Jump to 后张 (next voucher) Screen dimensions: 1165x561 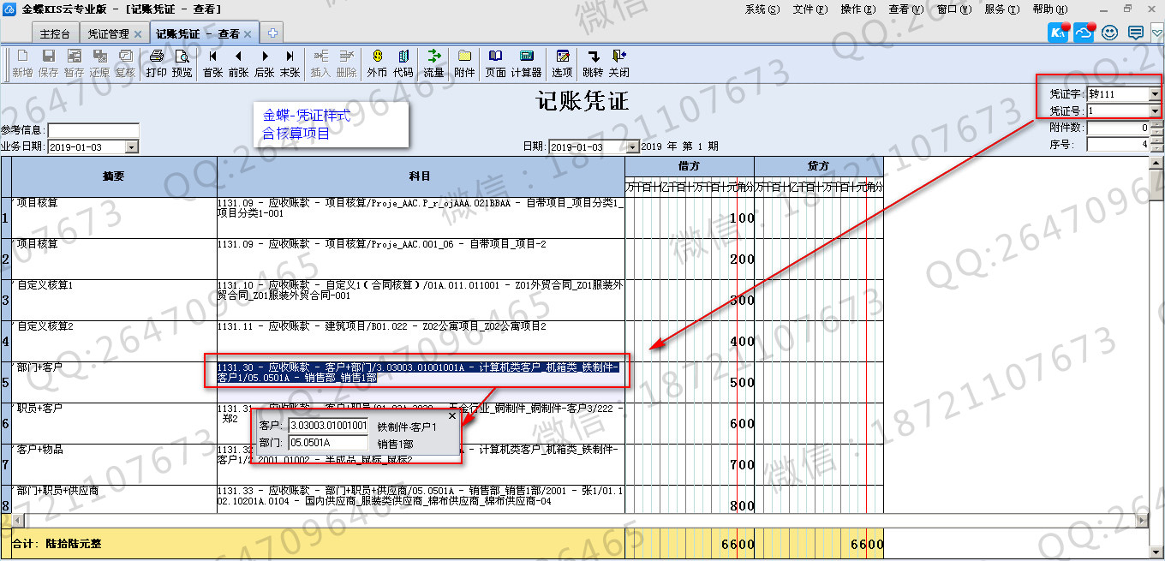pyautogui.click(x=265, y=63)
